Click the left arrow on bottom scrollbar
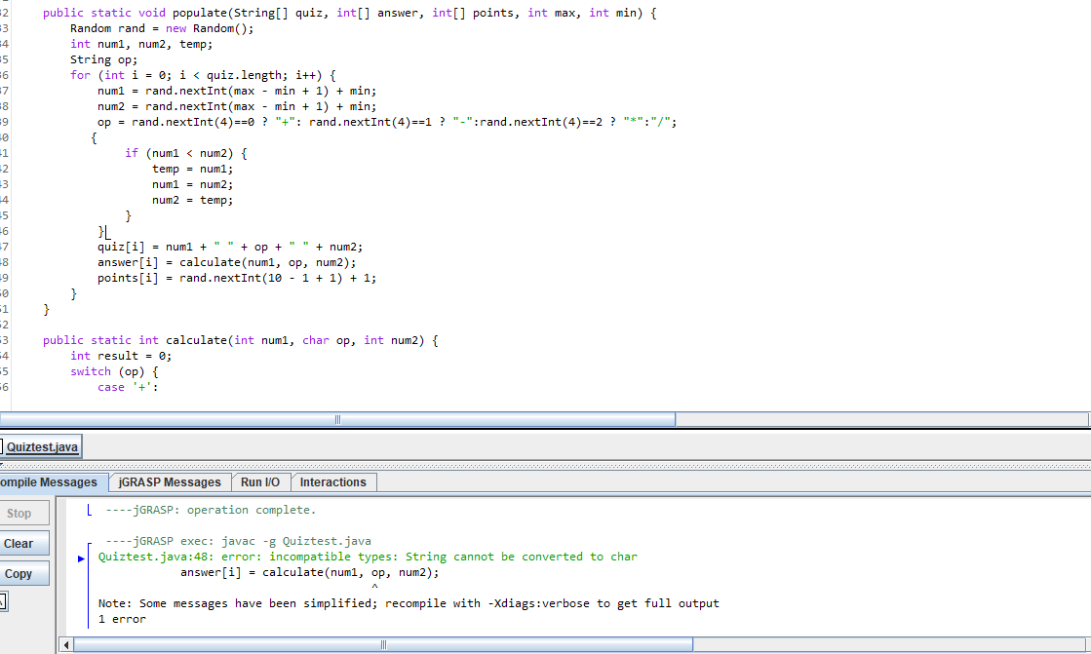Viewport: 1091px width, 654px height. (65, 644)
